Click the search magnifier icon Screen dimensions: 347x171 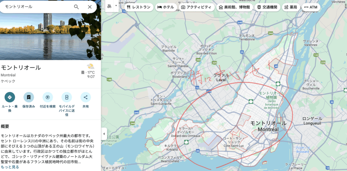[x=76, y=7]
